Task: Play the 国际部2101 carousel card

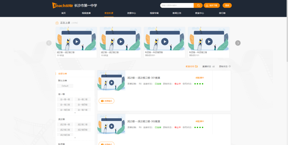Action: pos(209,42)
